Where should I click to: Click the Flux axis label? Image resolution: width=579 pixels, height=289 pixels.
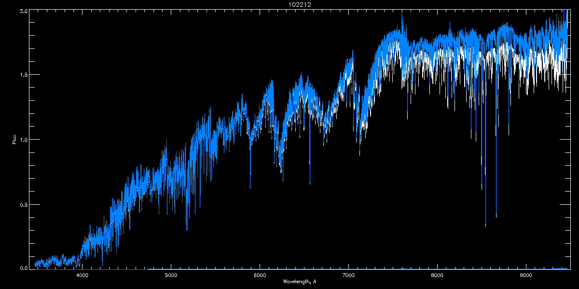pos(14,140)
